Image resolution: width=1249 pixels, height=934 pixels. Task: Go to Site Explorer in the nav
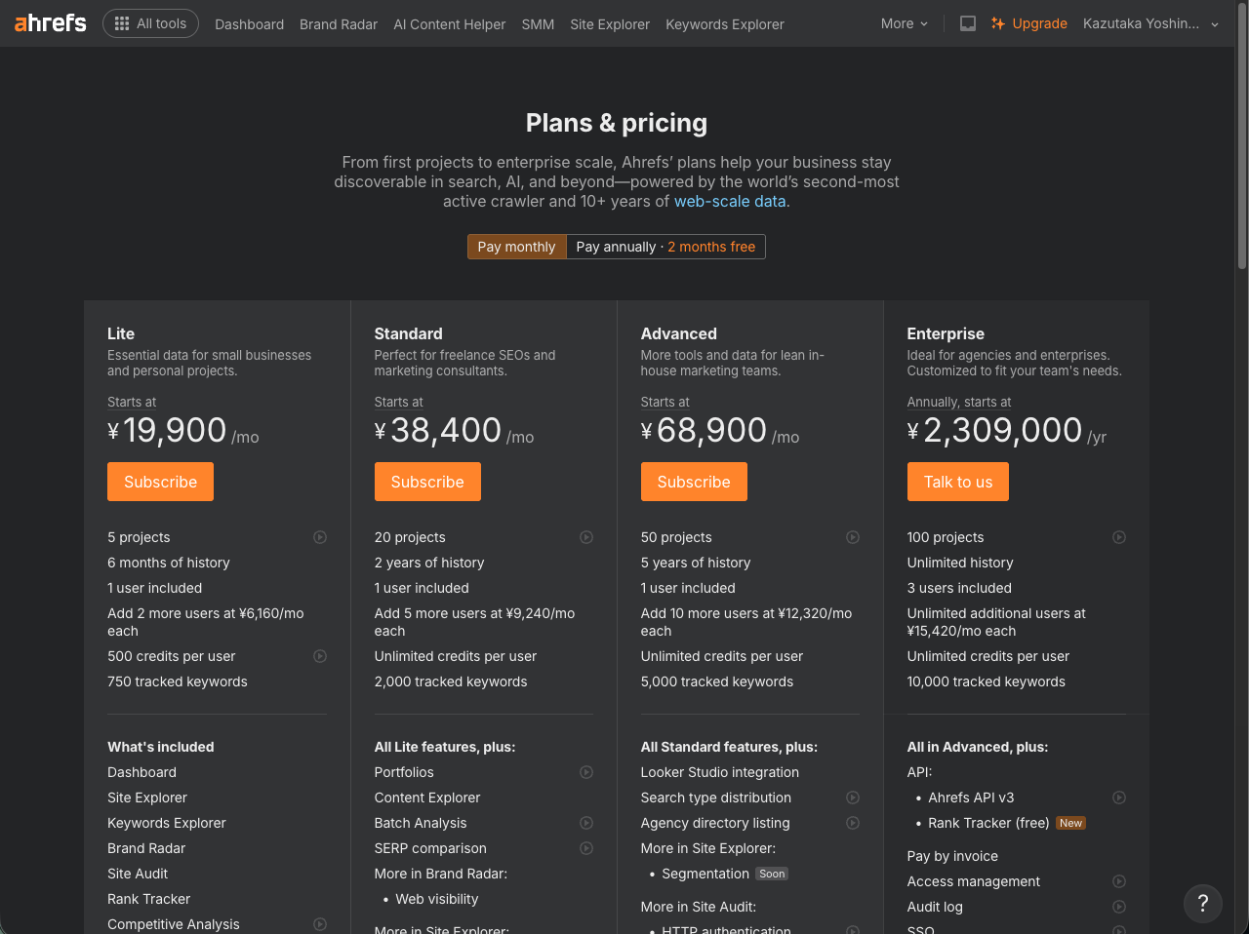[609, 24]
